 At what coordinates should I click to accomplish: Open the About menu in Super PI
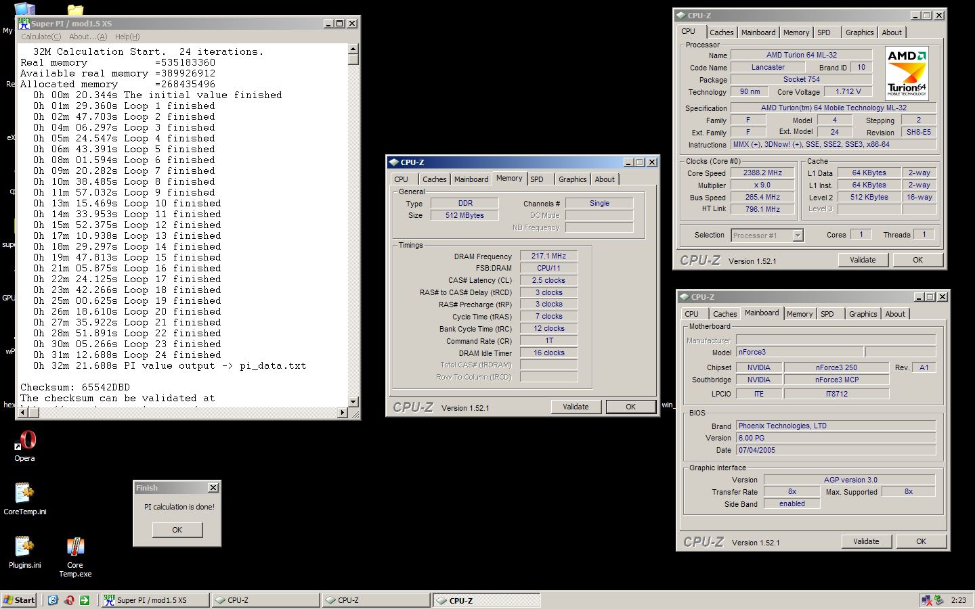pyautogui.click(x=88, y=37)
